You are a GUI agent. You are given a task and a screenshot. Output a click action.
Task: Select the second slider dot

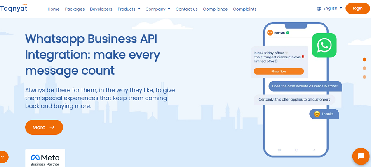tap(364, 68)
